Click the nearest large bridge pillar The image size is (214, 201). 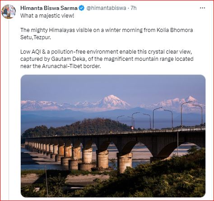tap(125, 162)
